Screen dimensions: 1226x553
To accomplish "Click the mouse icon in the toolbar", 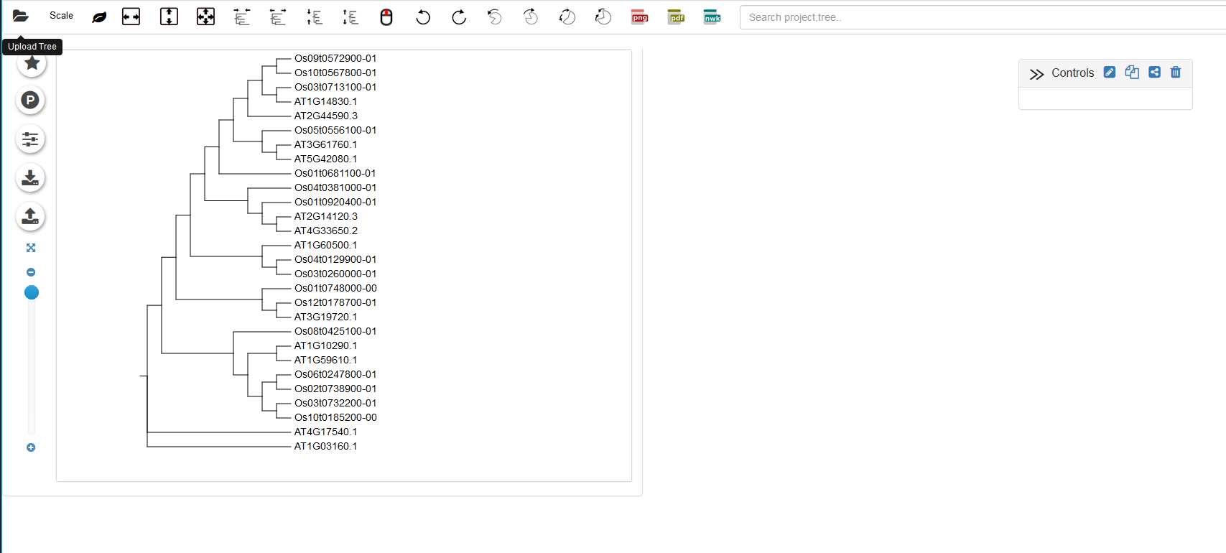I will point(386,17).
